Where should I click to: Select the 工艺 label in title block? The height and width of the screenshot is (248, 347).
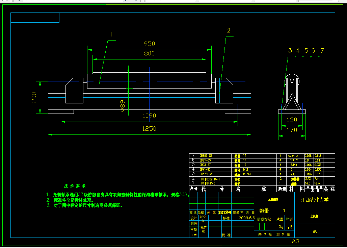point(194,235)
